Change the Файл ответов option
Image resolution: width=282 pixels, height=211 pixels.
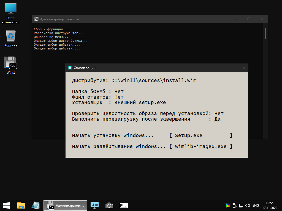coord(119,97)
